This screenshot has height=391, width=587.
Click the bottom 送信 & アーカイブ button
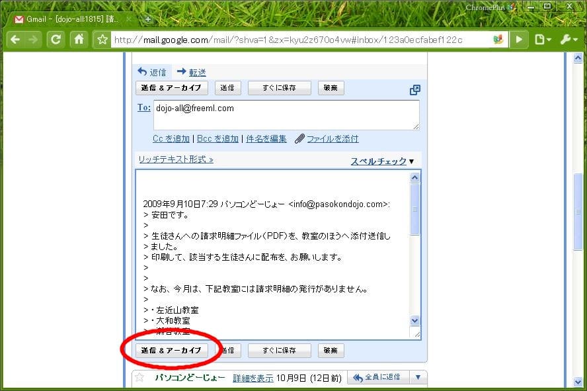[172, 350]
